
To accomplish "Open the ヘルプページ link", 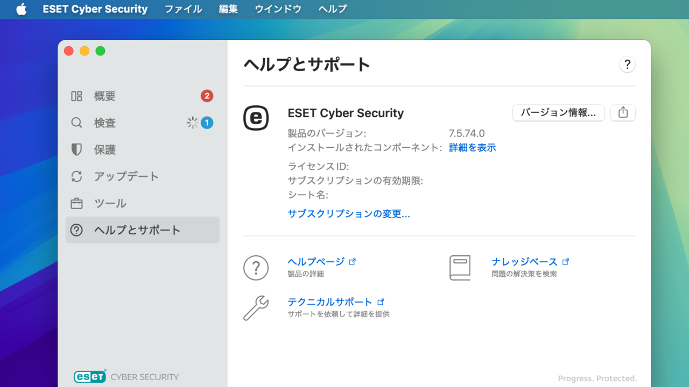I will (316, 262).
